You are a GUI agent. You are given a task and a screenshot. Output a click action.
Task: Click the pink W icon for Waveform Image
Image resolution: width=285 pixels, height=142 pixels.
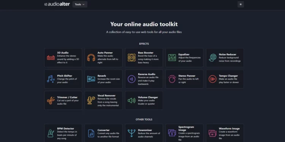[x=212, y=133]
